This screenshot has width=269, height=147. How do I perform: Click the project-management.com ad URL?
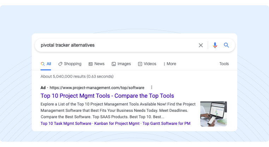click(x=97, y=88)
